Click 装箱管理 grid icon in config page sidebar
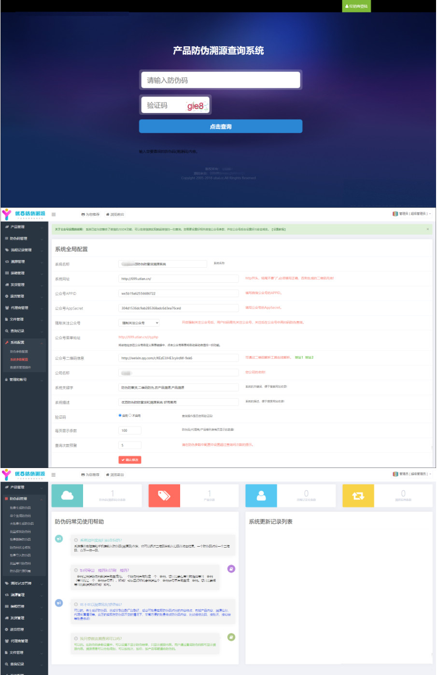Image resolution: width=438 pixels, height=675 pixels. (7, 273)
